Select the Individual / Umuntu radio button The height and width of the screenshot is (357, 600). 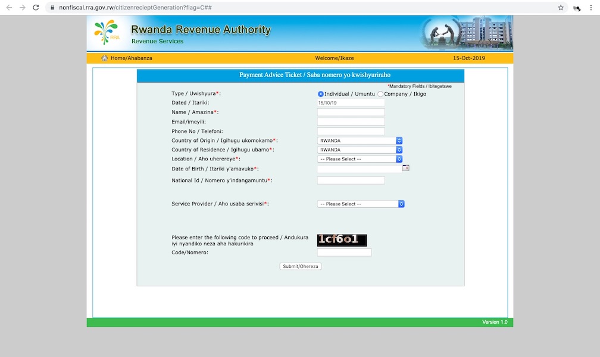321,94
